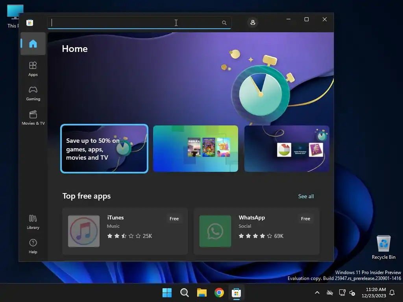Open the user account profile icon
The image size is (403, 302).
pos(253,22)
